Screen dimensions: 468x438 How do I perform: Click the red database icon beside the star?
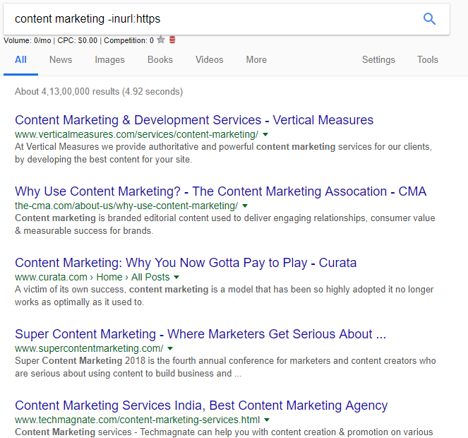click(x=172, y=40)
